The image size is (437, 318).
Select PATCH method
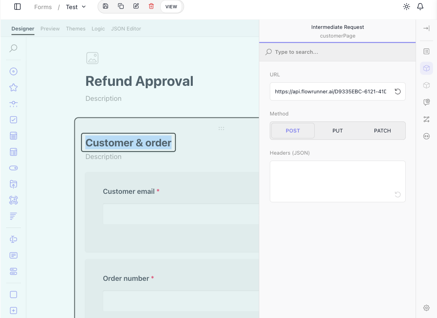[x=382, y=131]
